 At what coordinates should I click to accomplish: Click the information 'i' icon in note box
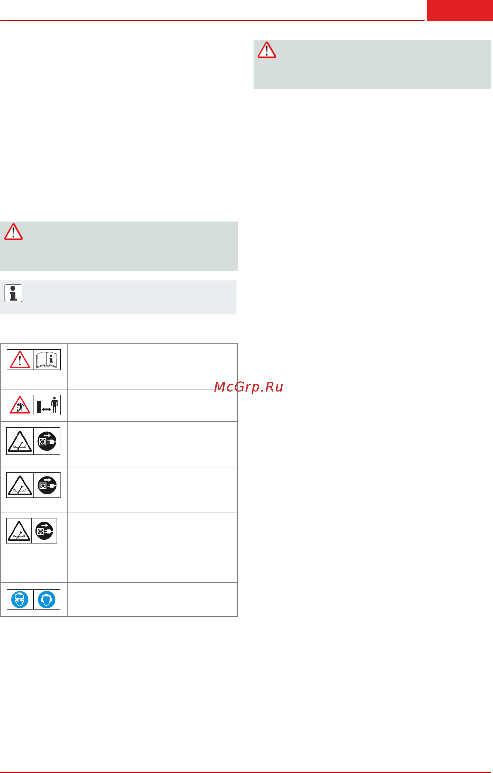tap(13, 293)
